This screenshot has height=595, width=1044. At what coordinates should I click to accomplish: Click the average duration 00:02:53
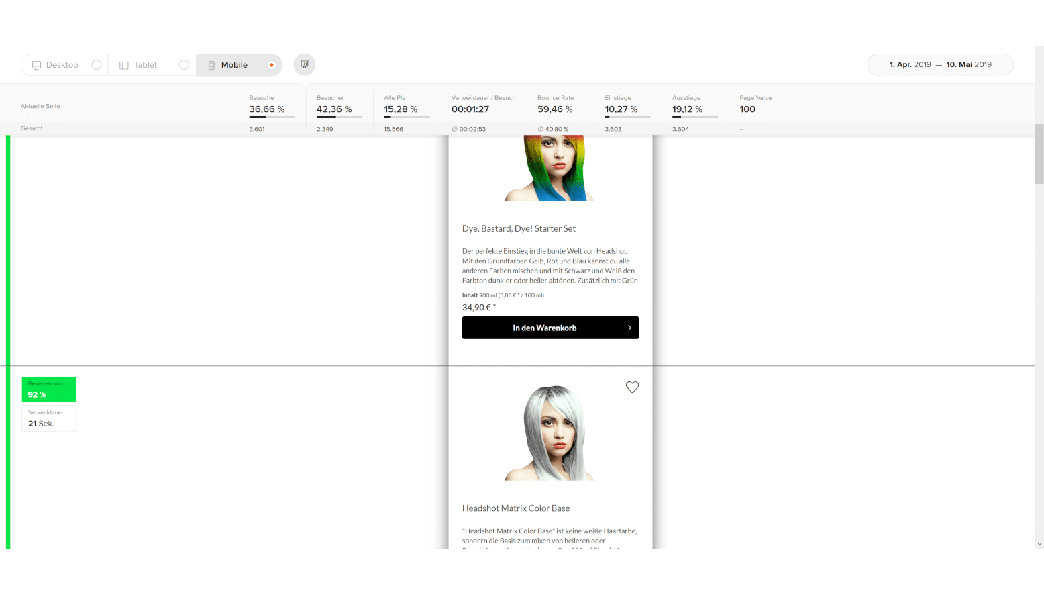coord(469,129)
